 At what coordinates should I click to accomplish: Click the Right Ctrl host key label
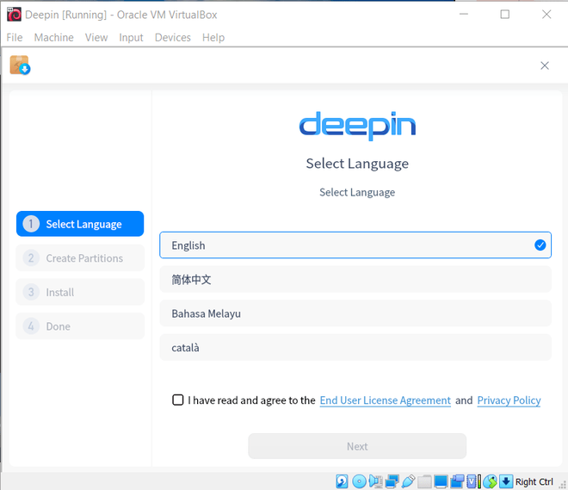[x=534, y=481]
